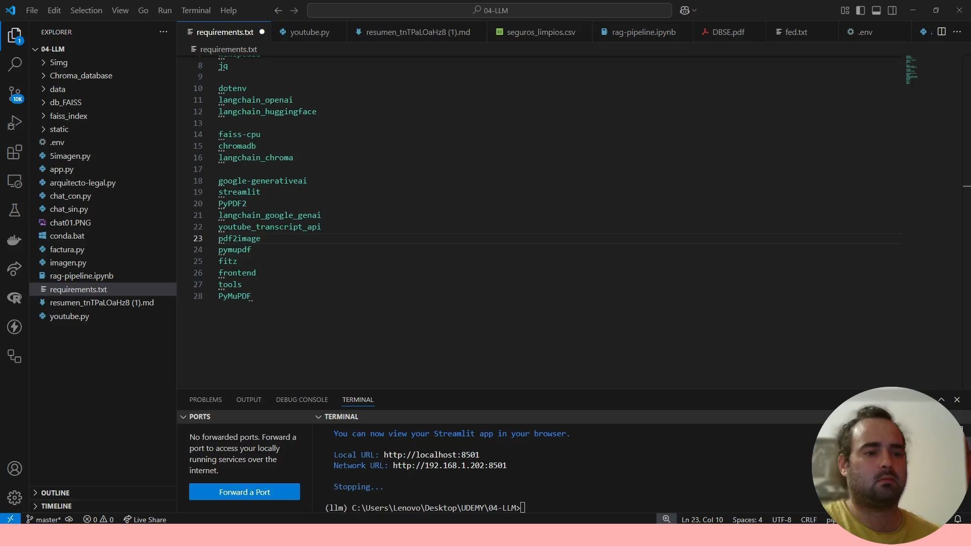The height and width of the screenshot is (546, 971).
Task: Click the Live Share status bar button
Action: pyautogui.click(x=145, y=519)
